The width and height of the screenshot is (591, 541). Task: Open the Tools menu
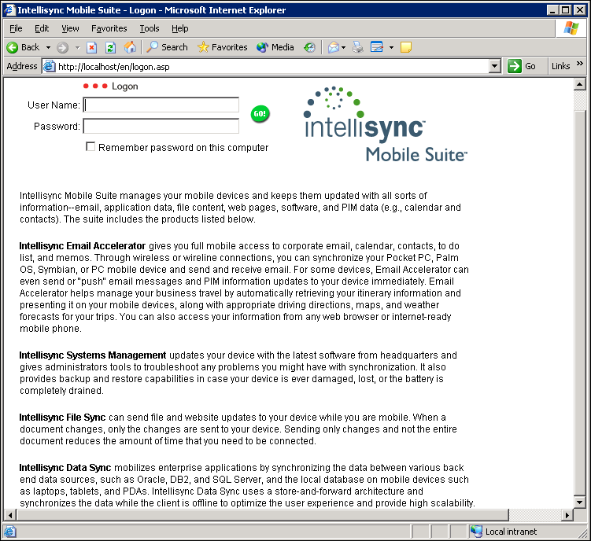pyautogui.click(x=150, y=28)
